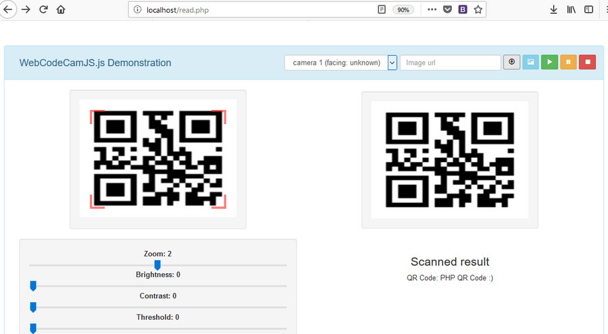
Task: Save page to Pocket
Action: pos(447,9)
